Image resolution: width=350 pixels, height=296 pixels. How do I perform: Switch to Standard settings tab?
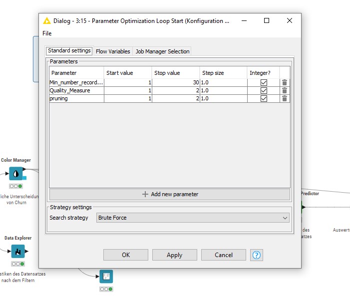[x=69, y=51]
